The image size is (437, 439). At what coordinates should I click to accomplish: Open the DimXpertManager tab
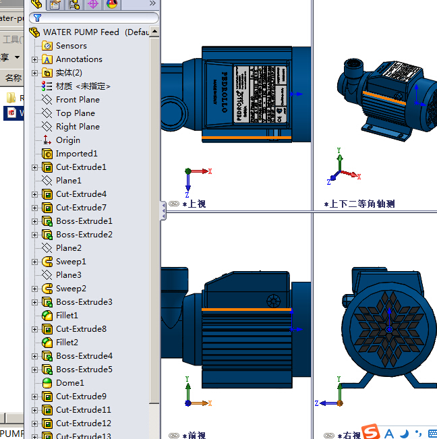coord(93,4)
